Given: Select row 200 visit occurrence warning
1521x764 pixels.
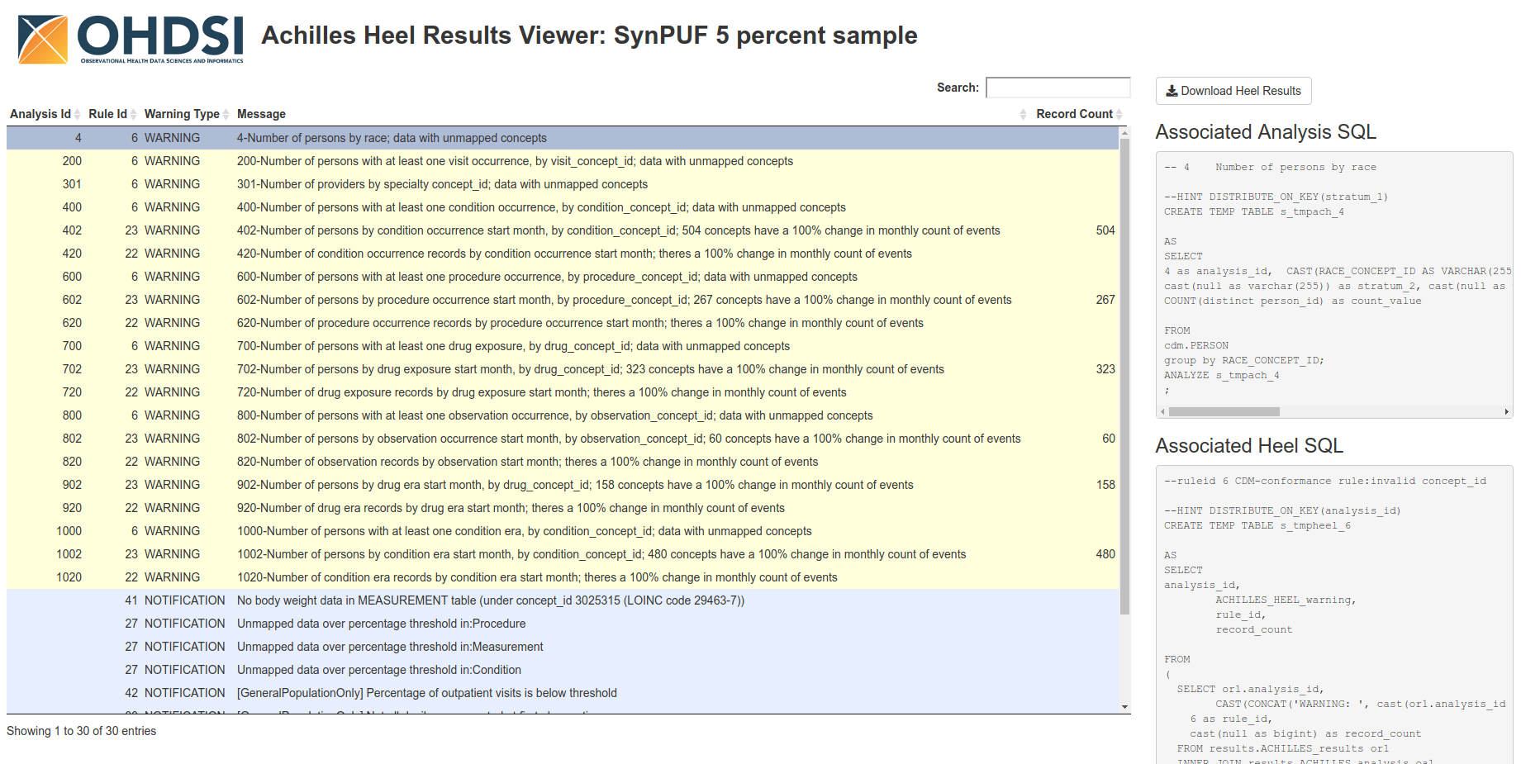Looking at the screenshot, I should point(514,161).
